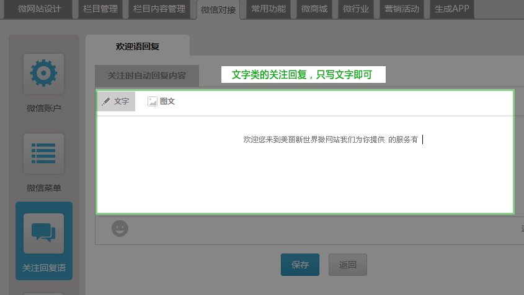The image size is (524, 295).
Task: Select the 关注回复语 chat bubble icon
Action: tap(43, 233)
